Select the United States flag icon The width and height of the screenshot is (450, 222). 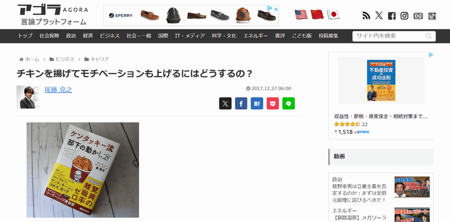tap(301, 14)
